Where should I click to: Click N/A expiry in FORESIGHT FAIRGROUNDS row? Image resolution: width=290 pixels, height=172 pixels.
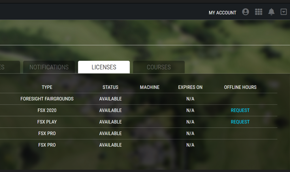[190, 99]
